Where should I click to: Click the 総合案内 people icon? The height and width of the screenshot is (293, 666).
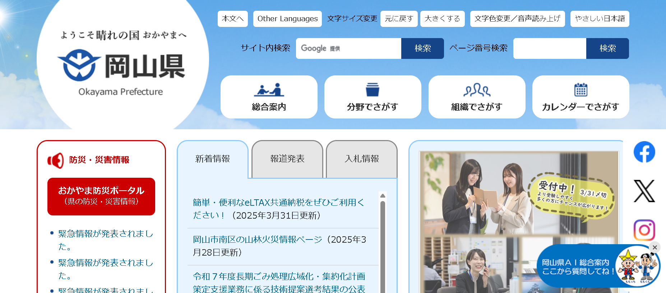coord(269,90)
